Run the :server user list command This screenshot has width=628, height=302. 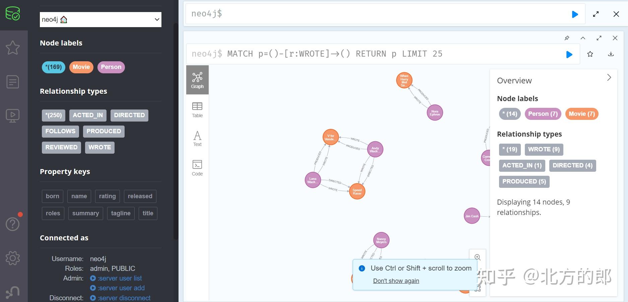[x=120, y=278]
